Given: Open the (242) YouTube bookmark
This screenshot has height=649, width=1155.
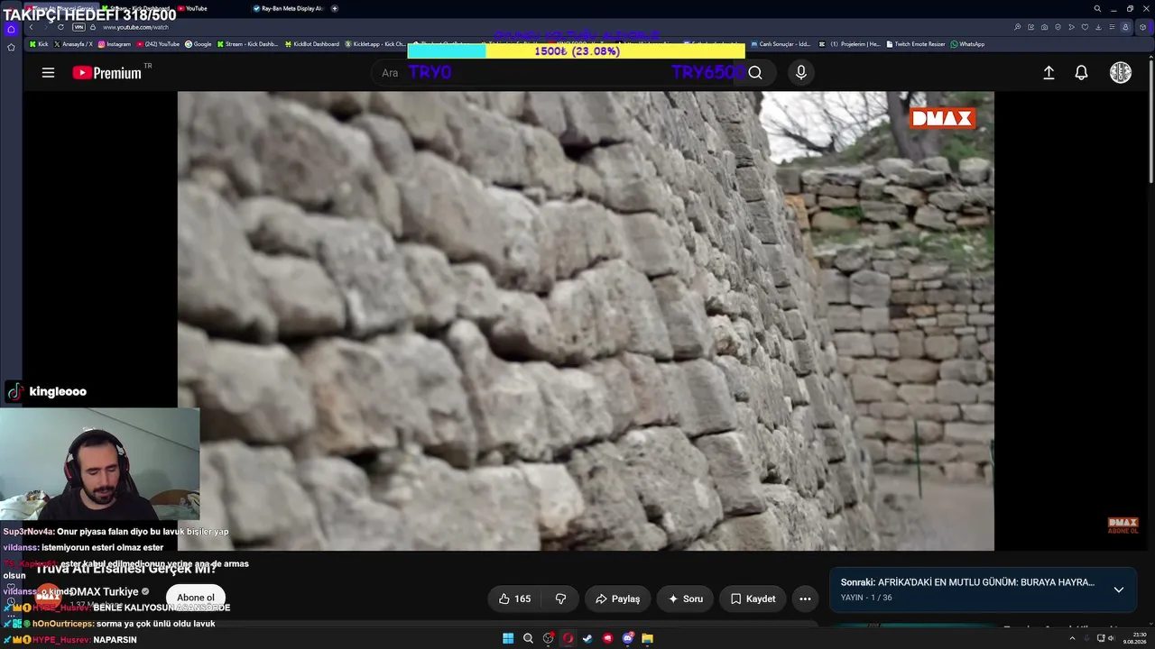Looking at the screenshot, I should pos(158,44).
